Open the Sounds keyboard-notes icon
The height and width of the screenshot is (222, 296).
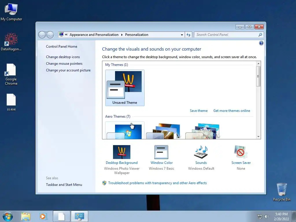coord(201,152)
